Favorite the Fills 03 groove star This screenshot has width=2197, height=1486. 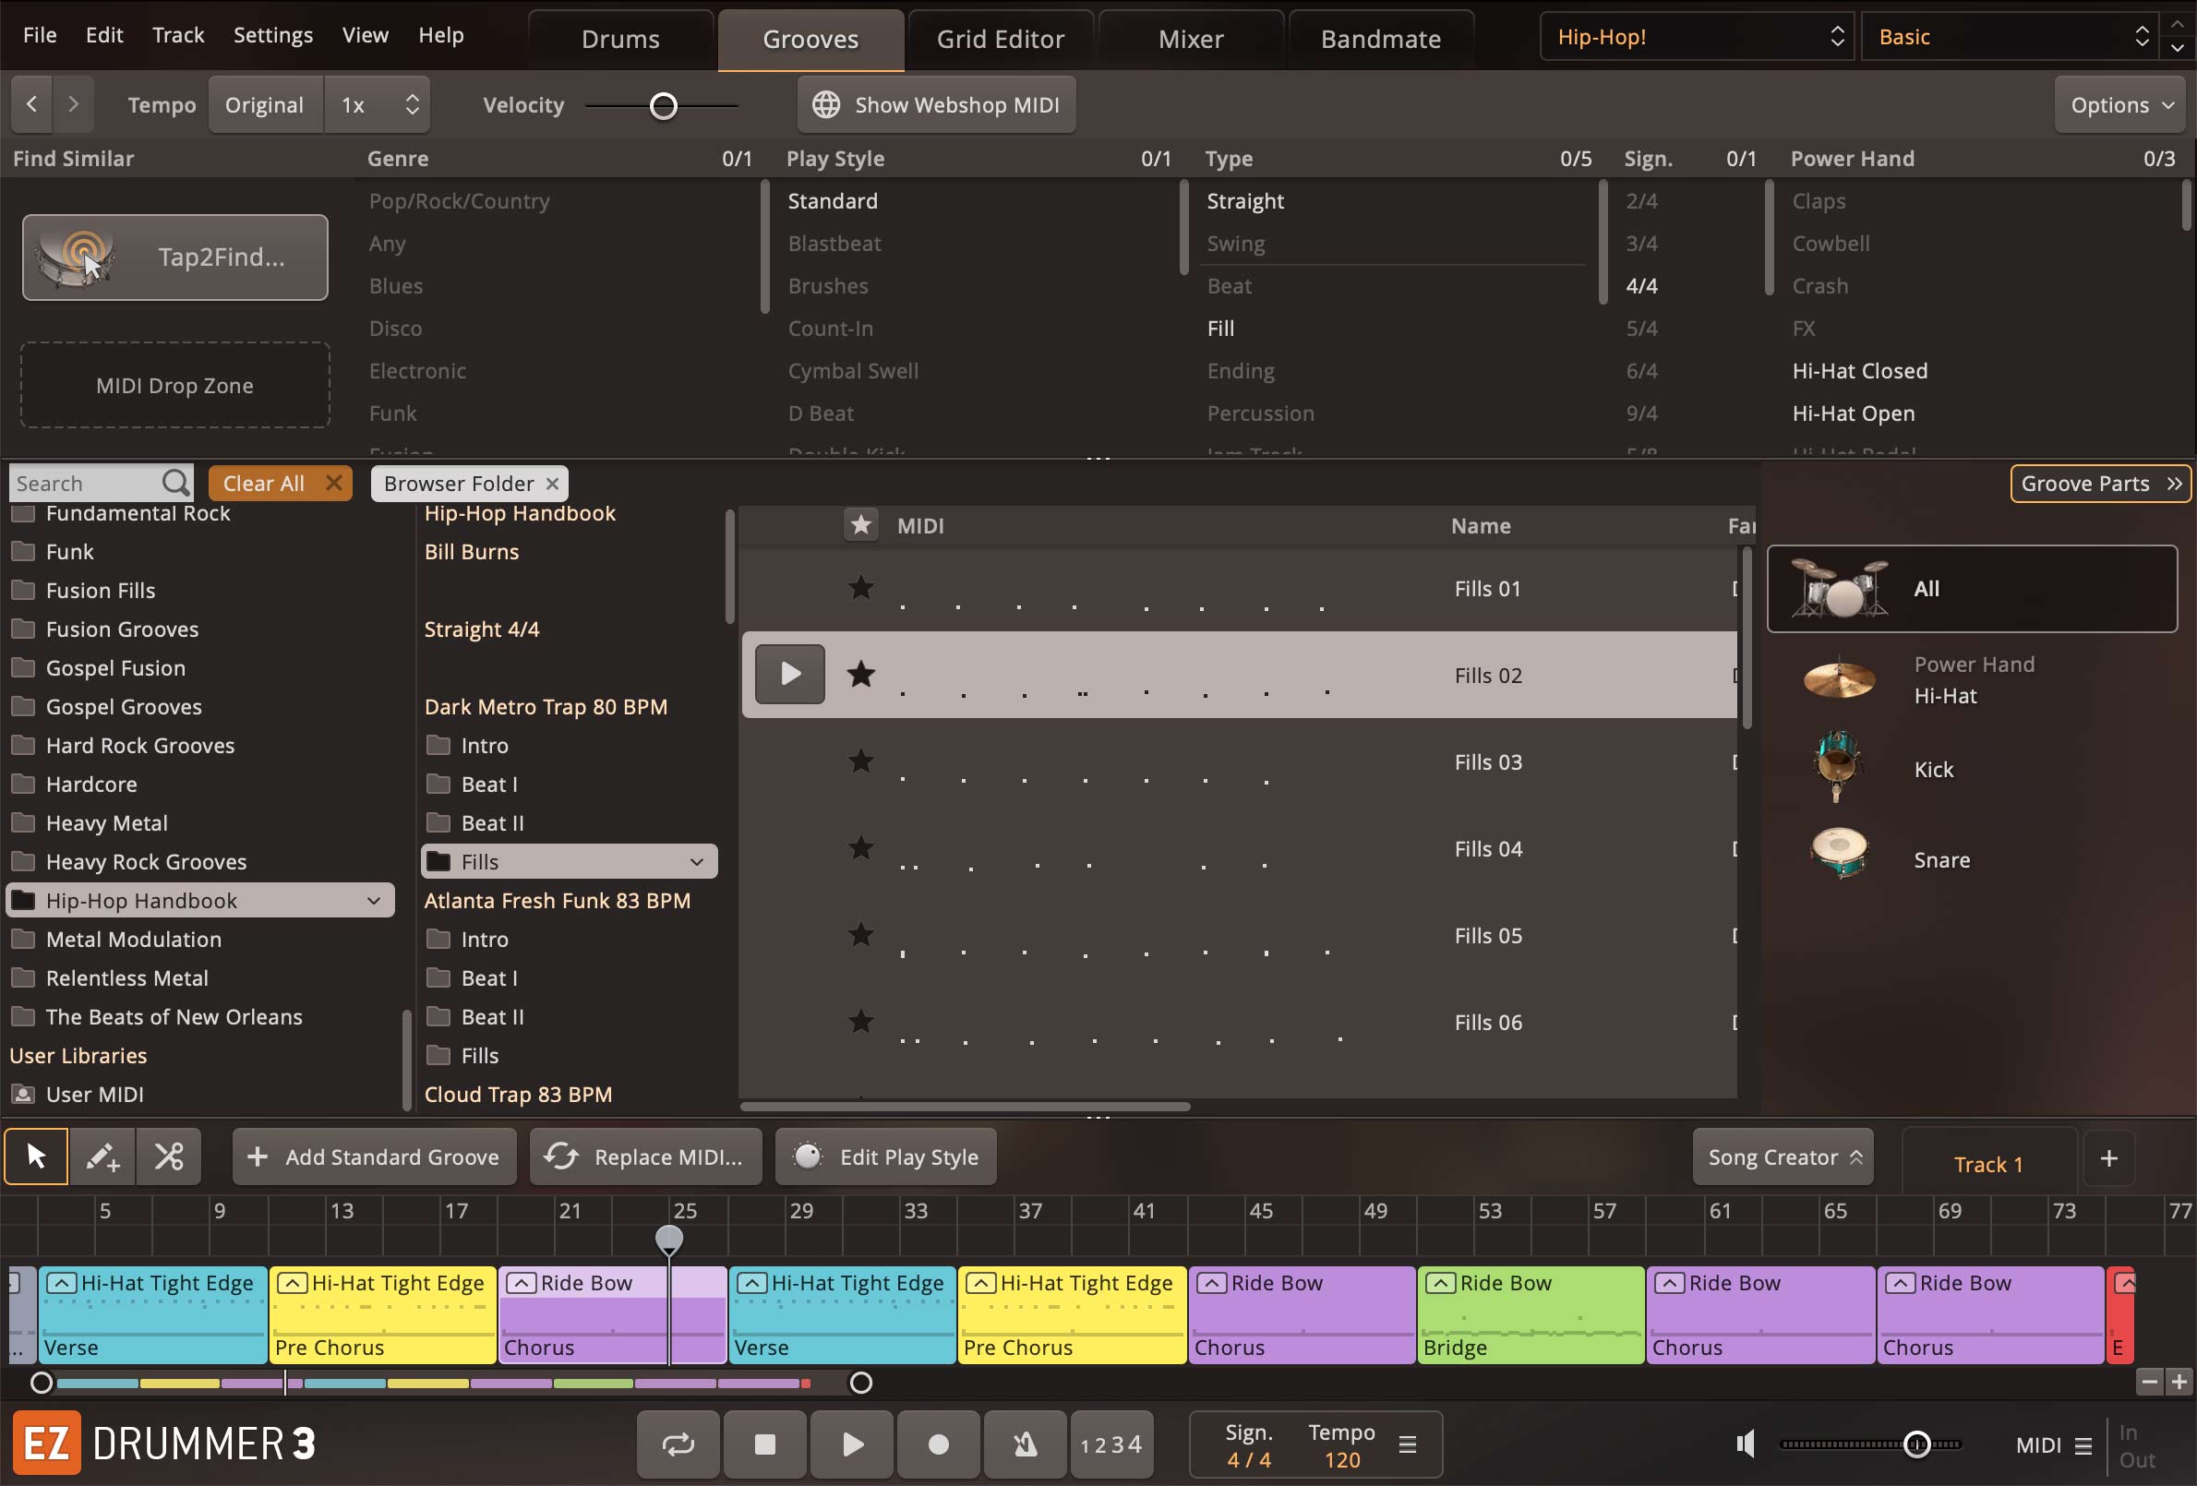click(x=860, y=761)
